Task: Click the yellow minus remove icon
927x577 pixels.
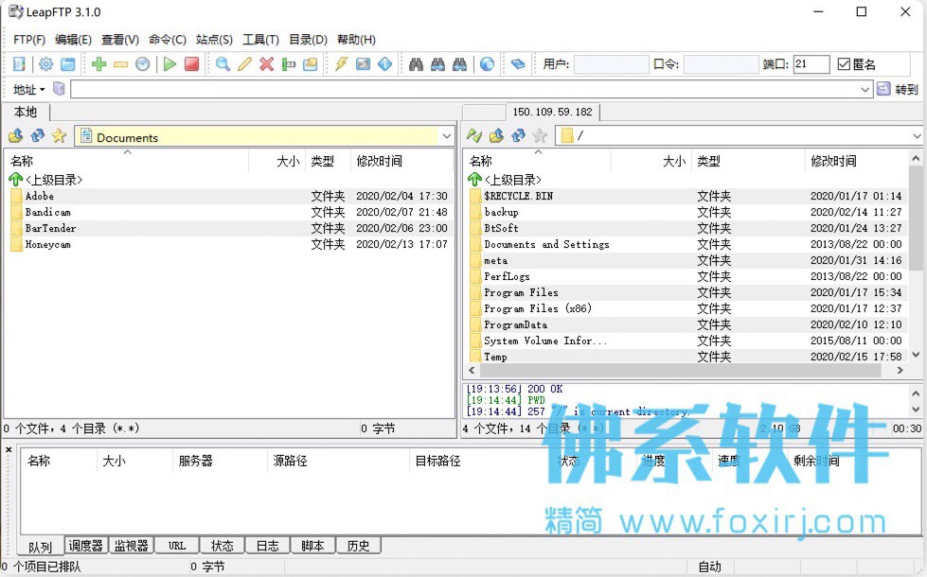Action: point(120,63)
